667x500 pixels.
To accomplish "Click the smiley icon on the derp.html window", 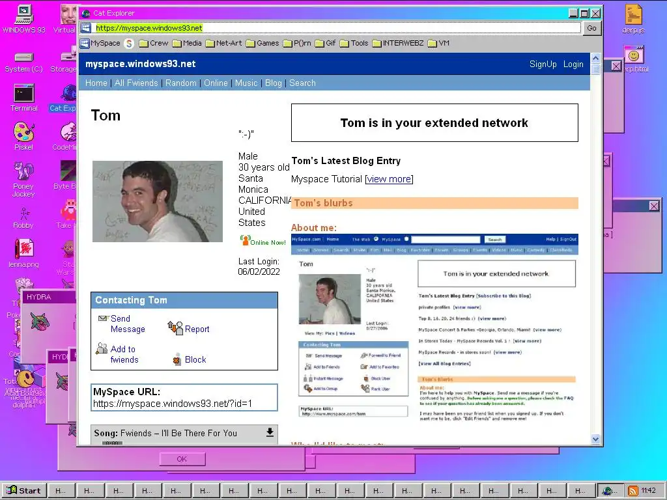I will tap(634, 55).
